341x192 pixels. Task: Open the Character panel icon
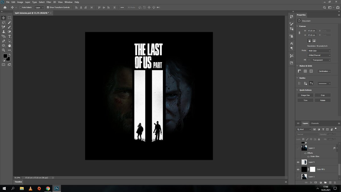click(x=292, y=44)
